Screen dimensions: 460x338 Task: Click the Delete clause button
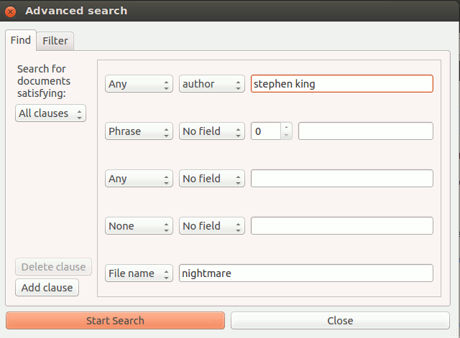53,267
